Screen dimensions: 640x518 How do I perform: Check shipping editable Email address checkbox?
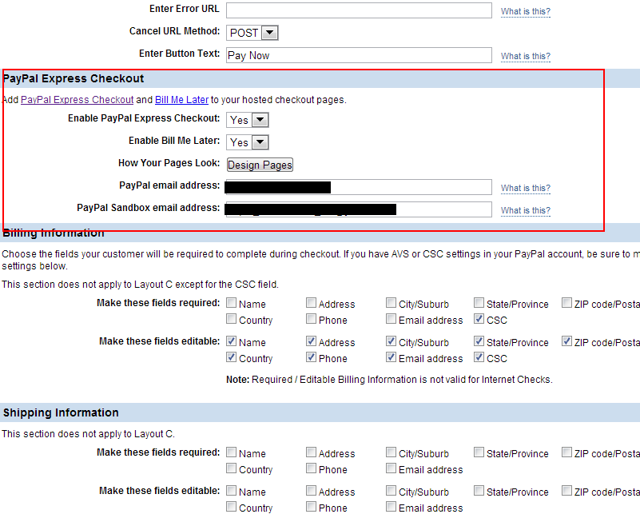point(391,507)
